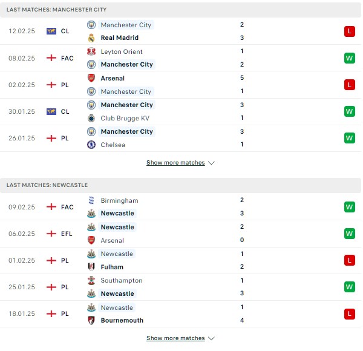Click the Birmingham club crest

[91, 200]
